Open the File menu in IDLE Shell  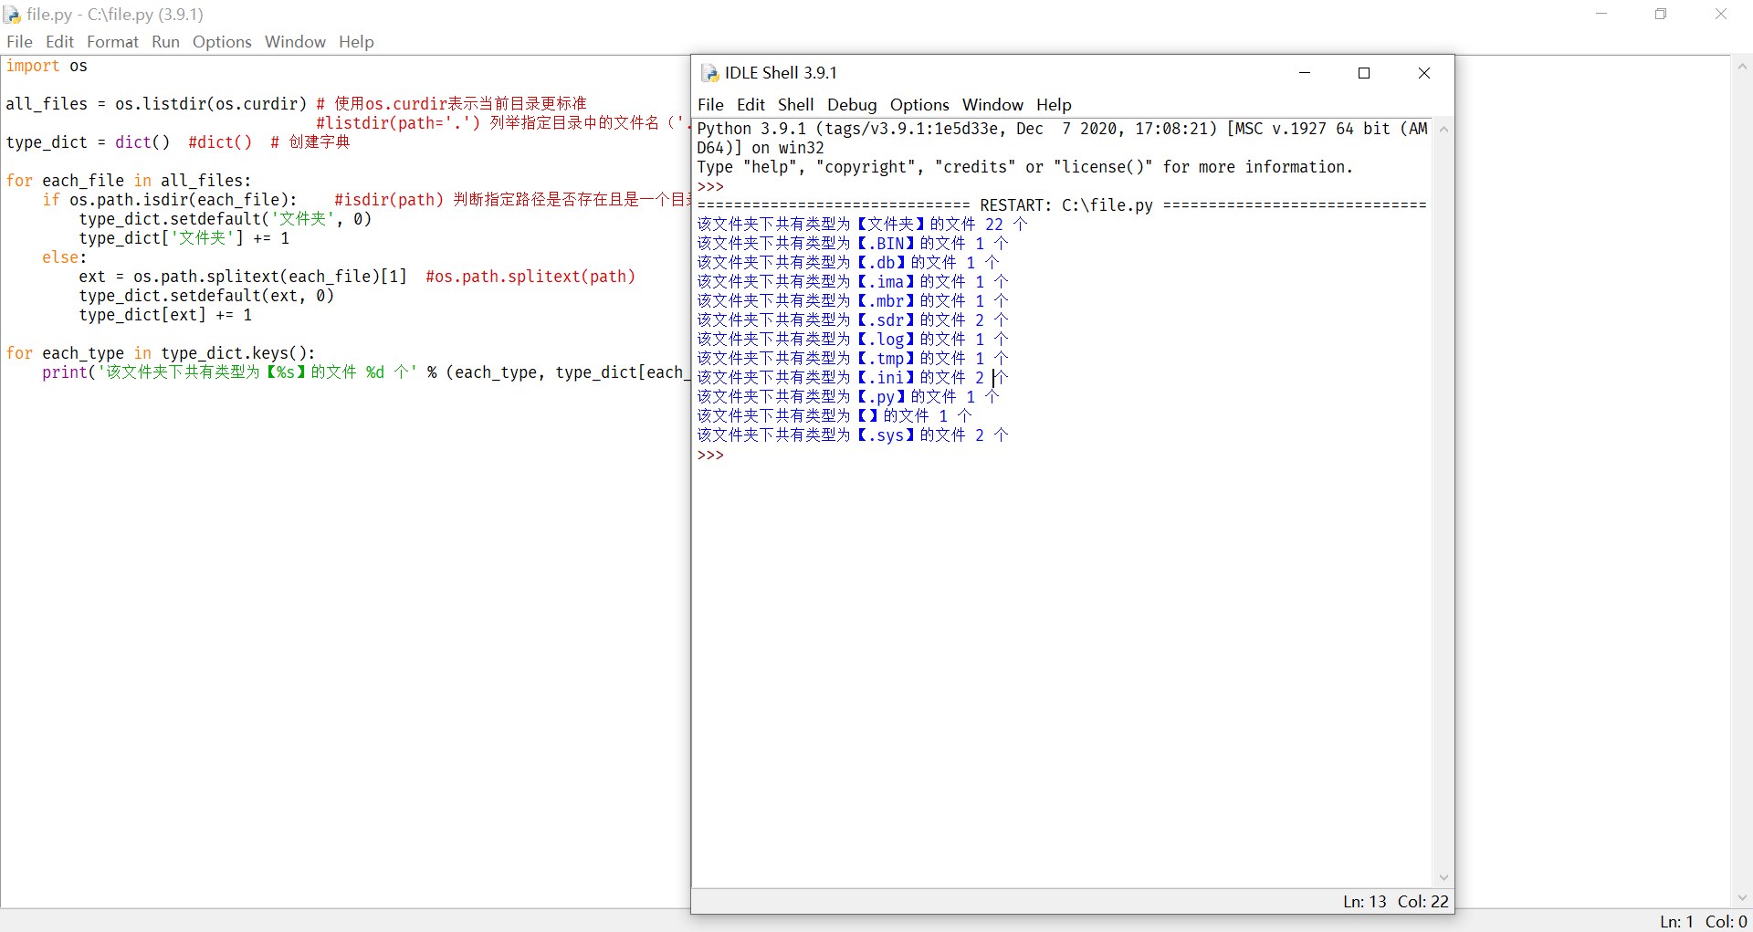(x=710, y=105)
